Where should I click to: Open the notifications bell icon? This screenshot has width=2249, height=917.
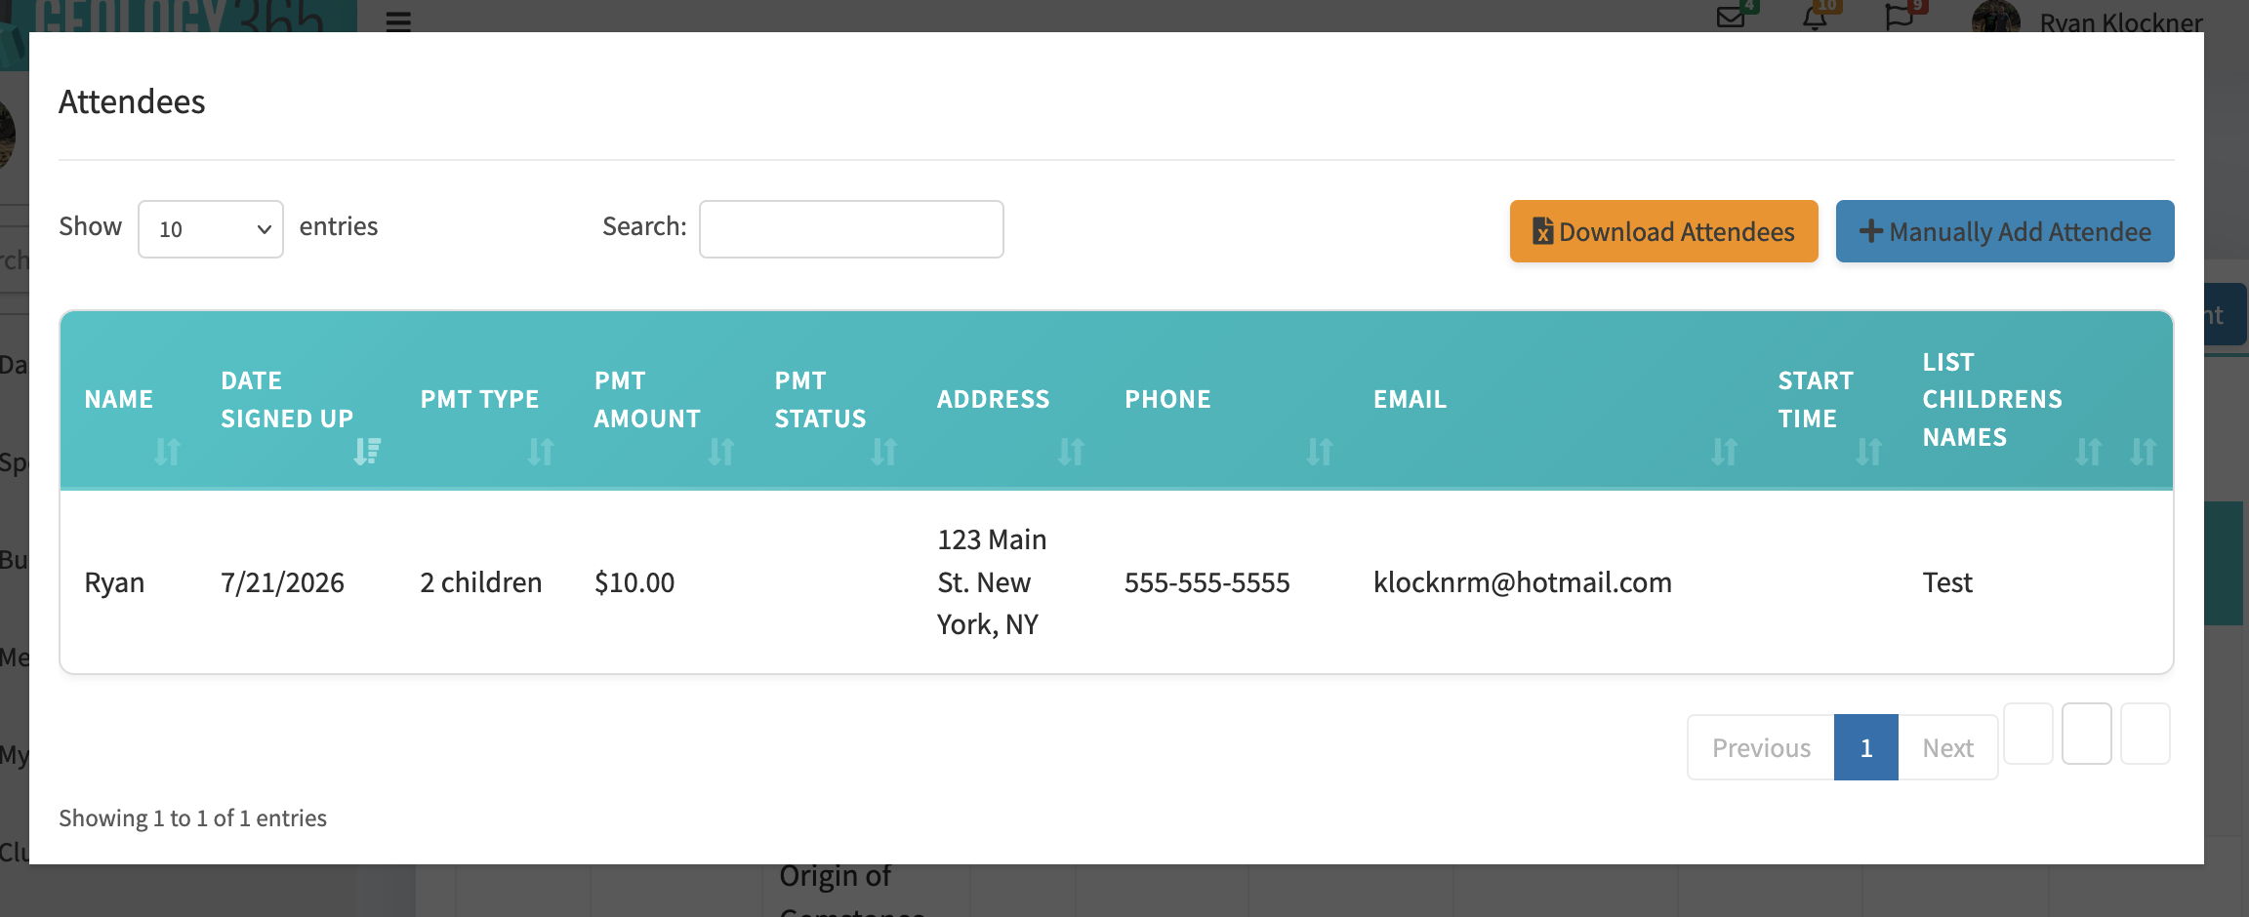click(1816, 16)
